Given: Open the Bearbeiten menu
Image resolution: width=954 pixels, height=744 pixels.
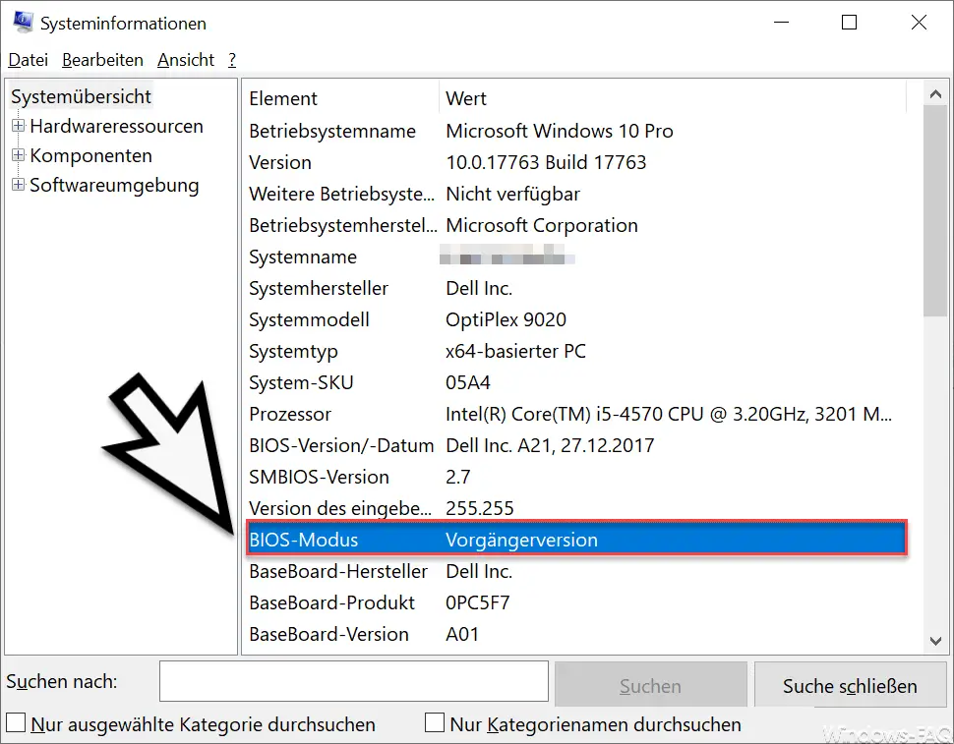Looking at the screenshot, I should [x=103, y=60].
